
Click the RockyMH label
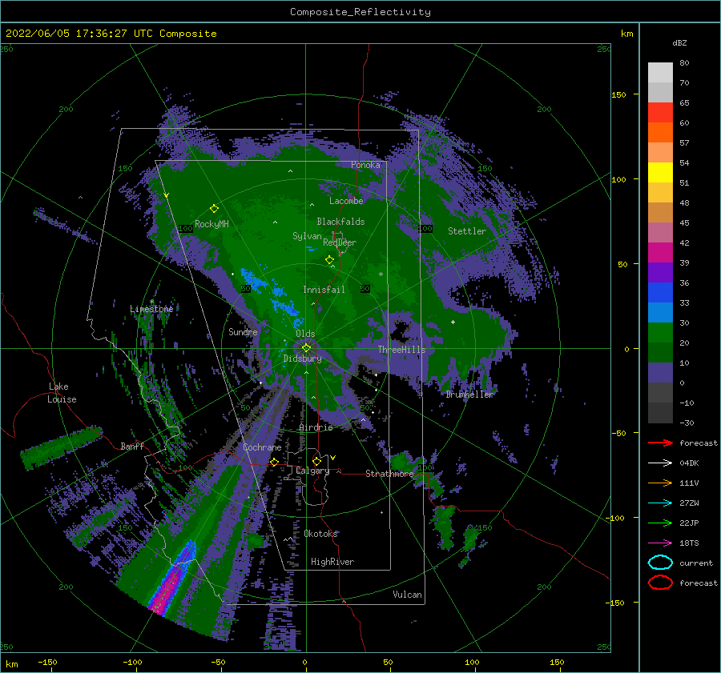211,224
